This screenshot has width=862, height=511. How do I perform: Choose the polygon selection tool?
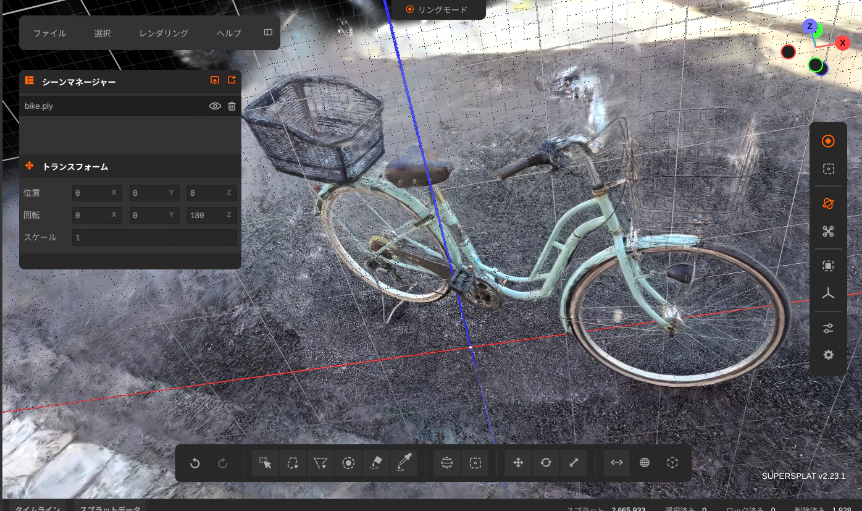(x=320, y=463)
